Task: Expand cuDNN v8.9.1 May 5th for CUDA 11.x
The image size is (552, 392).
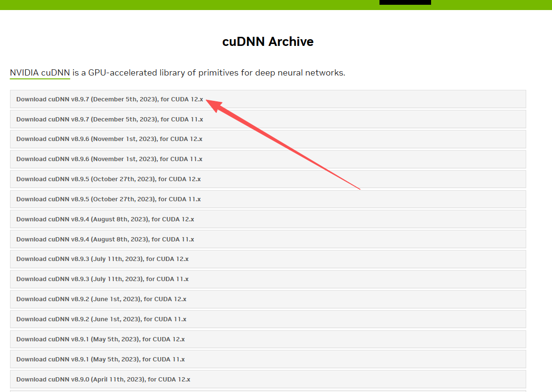Action: 268,359
